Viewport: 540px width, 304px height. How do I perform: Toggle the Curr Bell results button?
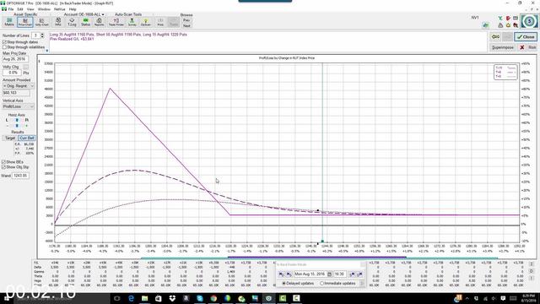(26, 138)
